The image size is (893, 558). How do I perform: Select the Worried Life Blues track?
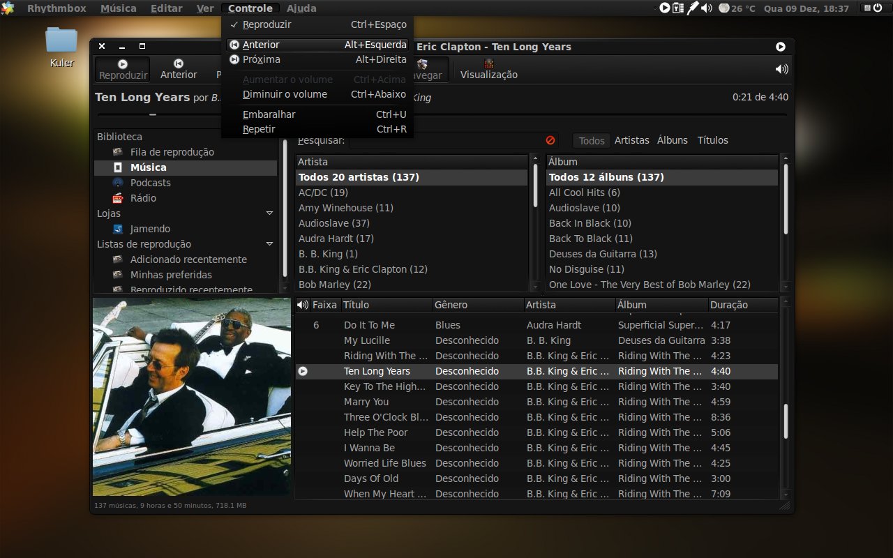(536, 463)
